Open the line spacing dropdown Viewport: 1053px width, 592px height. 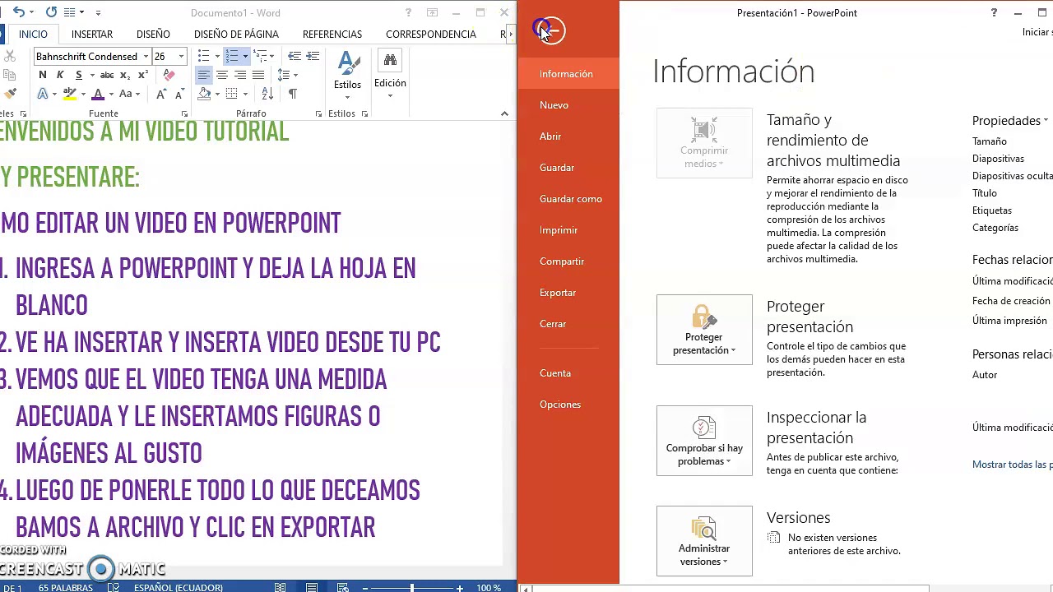pos(287,75)
